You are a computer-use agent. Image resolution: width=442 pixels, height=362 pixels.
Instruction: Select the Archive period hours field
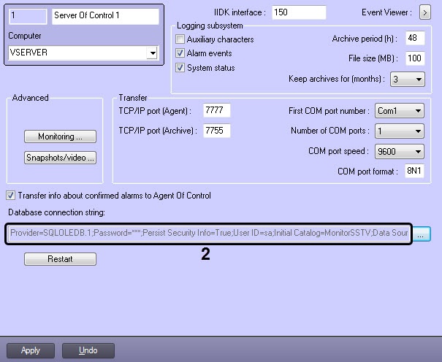pos(415,38)
